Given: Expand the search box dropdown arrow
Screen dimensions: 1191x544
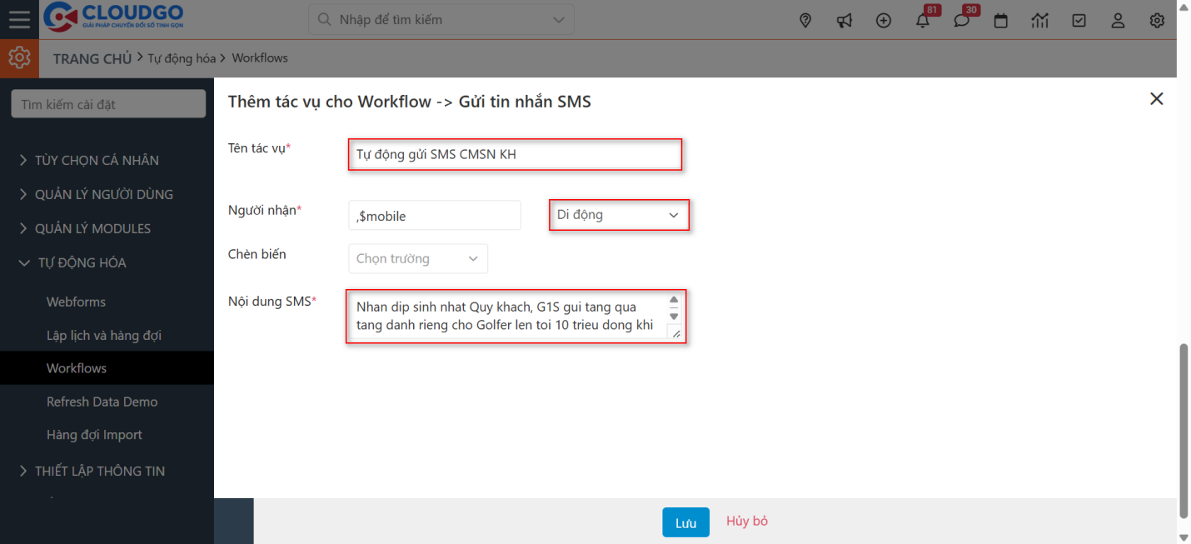Looking at the screenshot, I should (558, 19).
